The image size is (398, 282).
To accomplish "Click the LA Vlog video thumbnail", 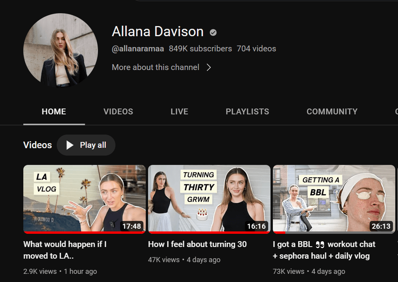I will point(84,199).
